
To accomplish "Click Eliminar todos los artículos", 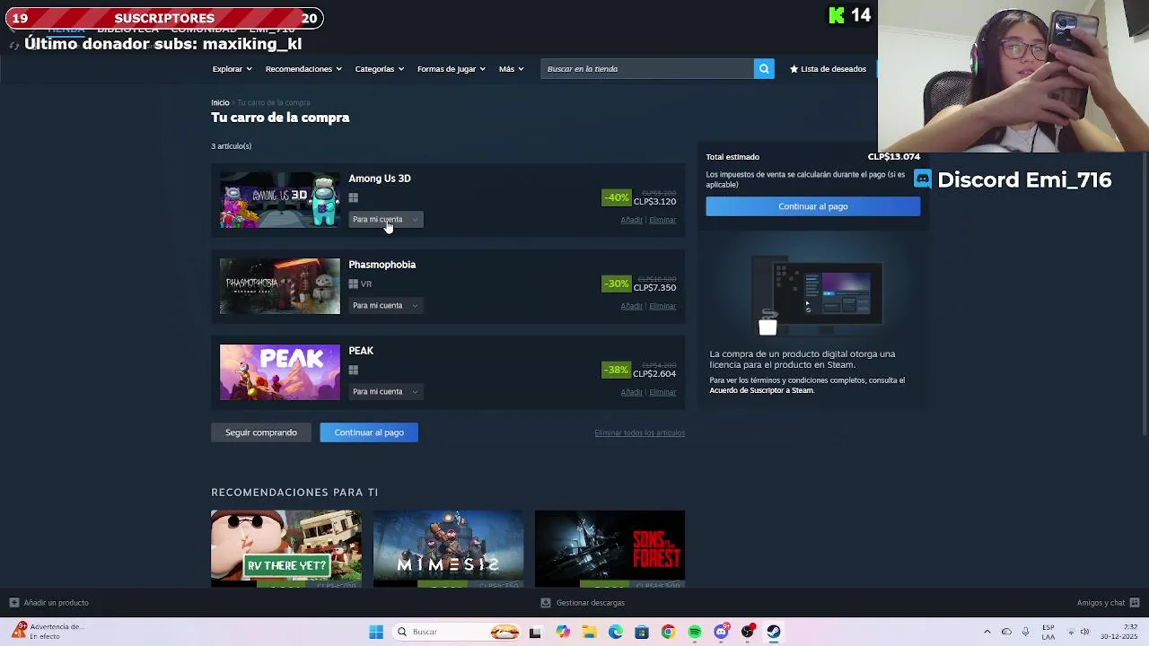I will [639, 433].
